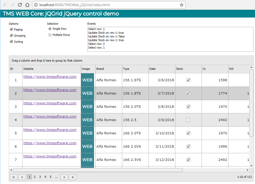Screen dimensions: 255x184
Task: Sort by Cc column header
Action: click(x=215, y=69)
